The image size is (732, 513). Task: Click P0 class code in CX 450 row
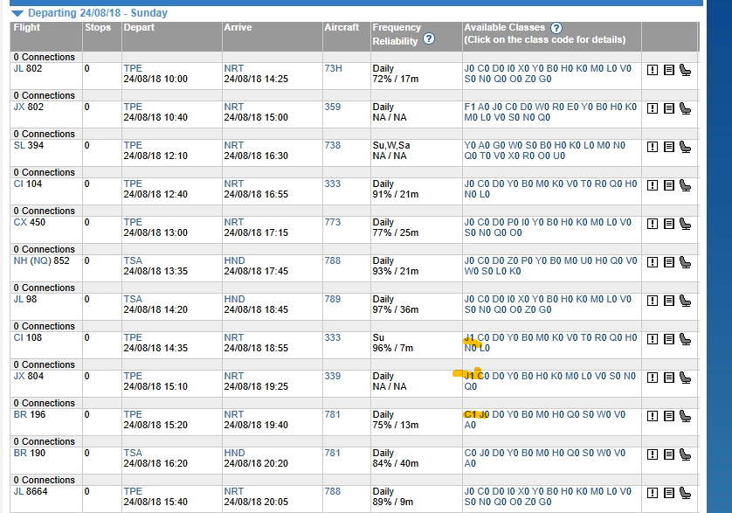pos(513,222)
